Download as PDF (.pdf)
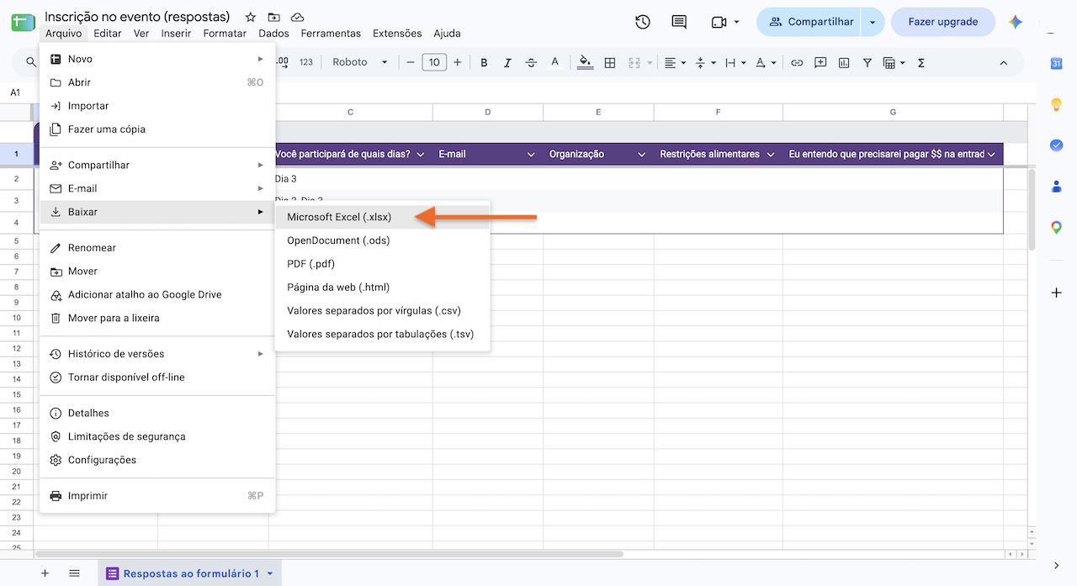The image size is (1077, 586). point(382,264)
